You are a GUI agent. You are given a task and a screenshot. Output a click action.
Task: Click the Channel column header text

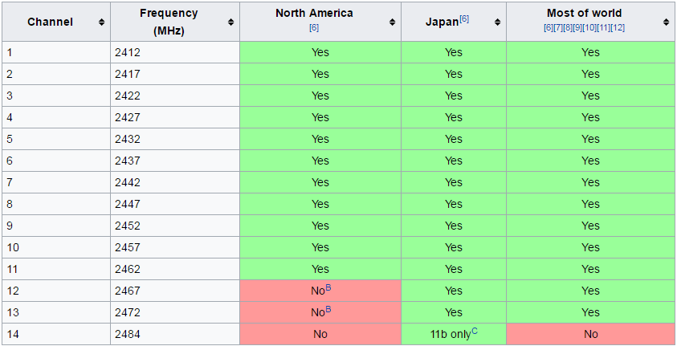coord(50,22)
